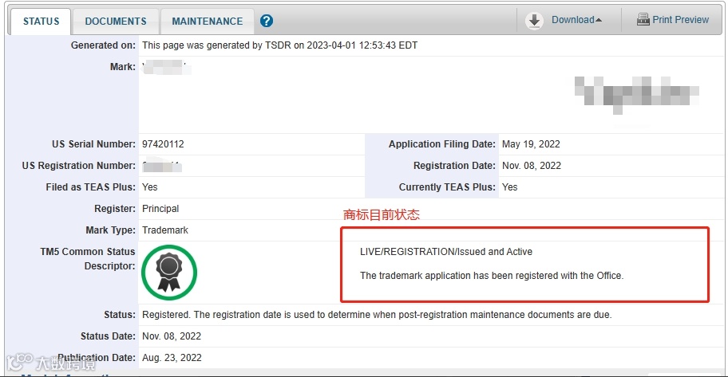Screen dimensions: 728x377
Task: Click the printer icon for Print Preview
Action: (x=643, y=19)
